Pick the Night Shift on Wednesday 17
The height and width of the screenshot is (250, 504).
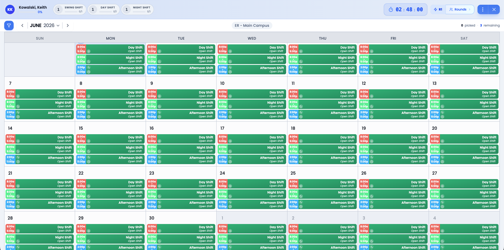point(252,149)
